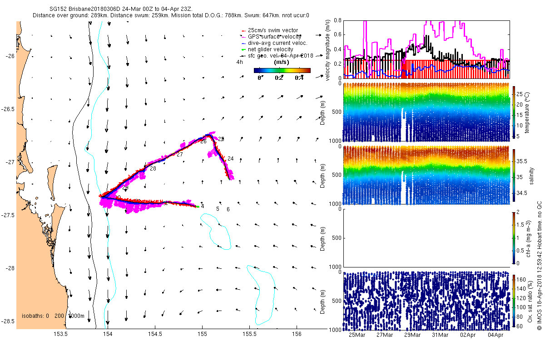Viewport: 545px width, 340px height.
Task: Click the salinity colorbar
Action: tap(514, 175)
